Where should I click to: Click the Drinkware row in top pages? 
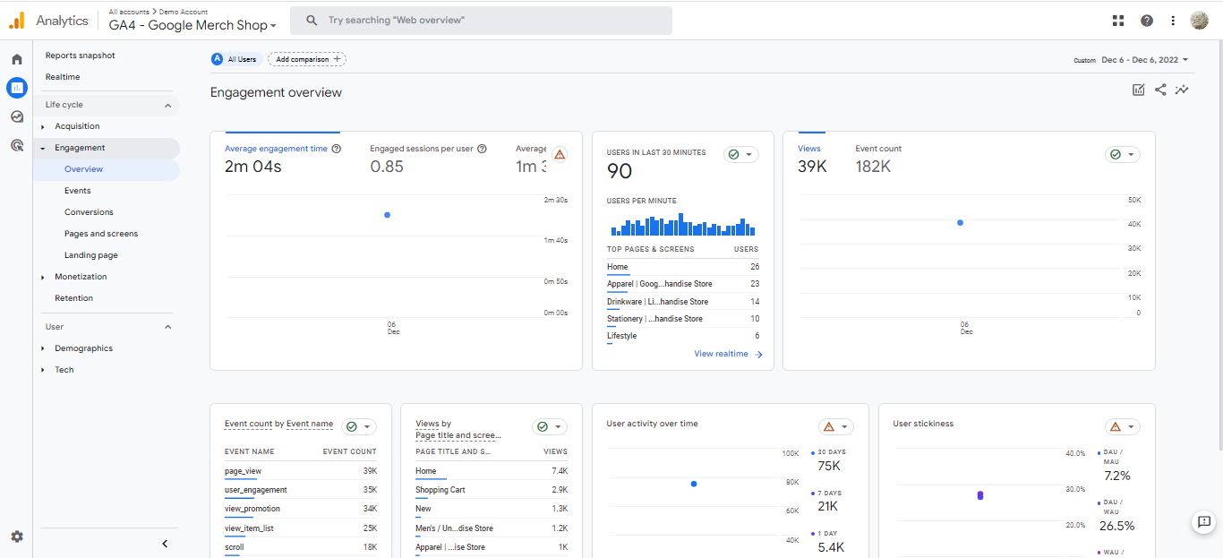683,302
